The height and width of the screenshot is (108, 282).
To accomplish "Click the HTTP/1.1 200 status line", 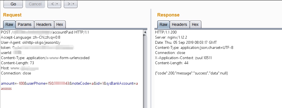I will [166, 32].
